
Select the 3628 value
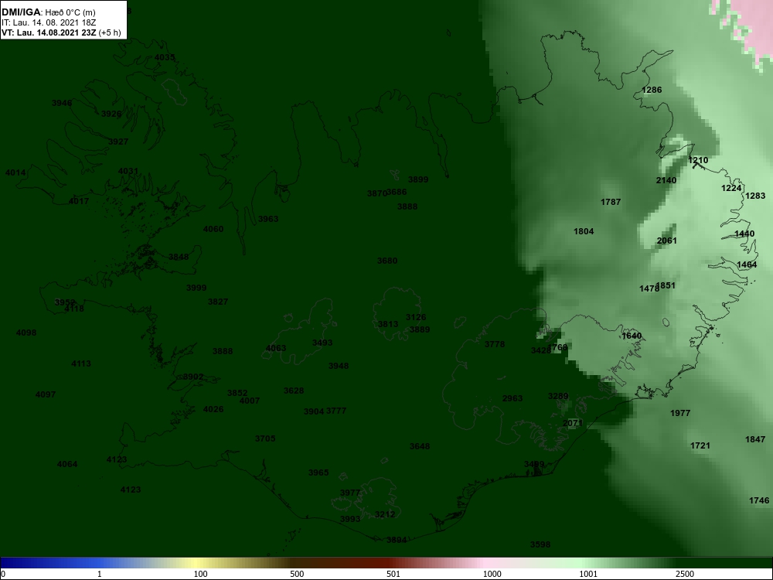click(x=294, y=391)
